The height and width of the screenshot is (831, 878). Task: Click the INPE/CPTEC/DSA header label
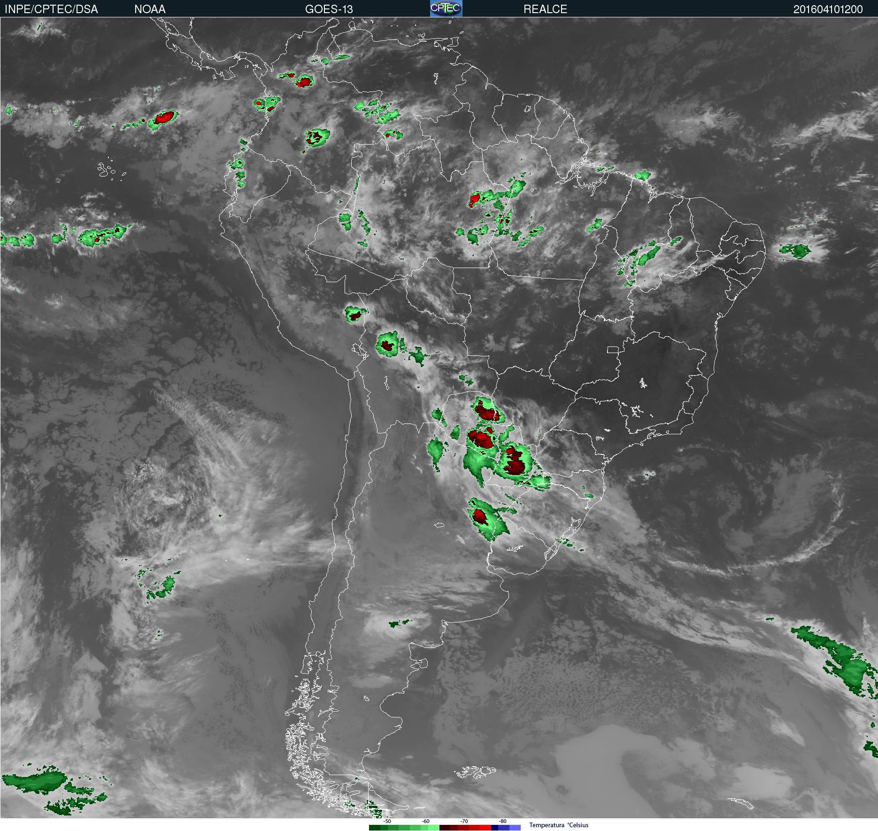[x=51, y=9]
